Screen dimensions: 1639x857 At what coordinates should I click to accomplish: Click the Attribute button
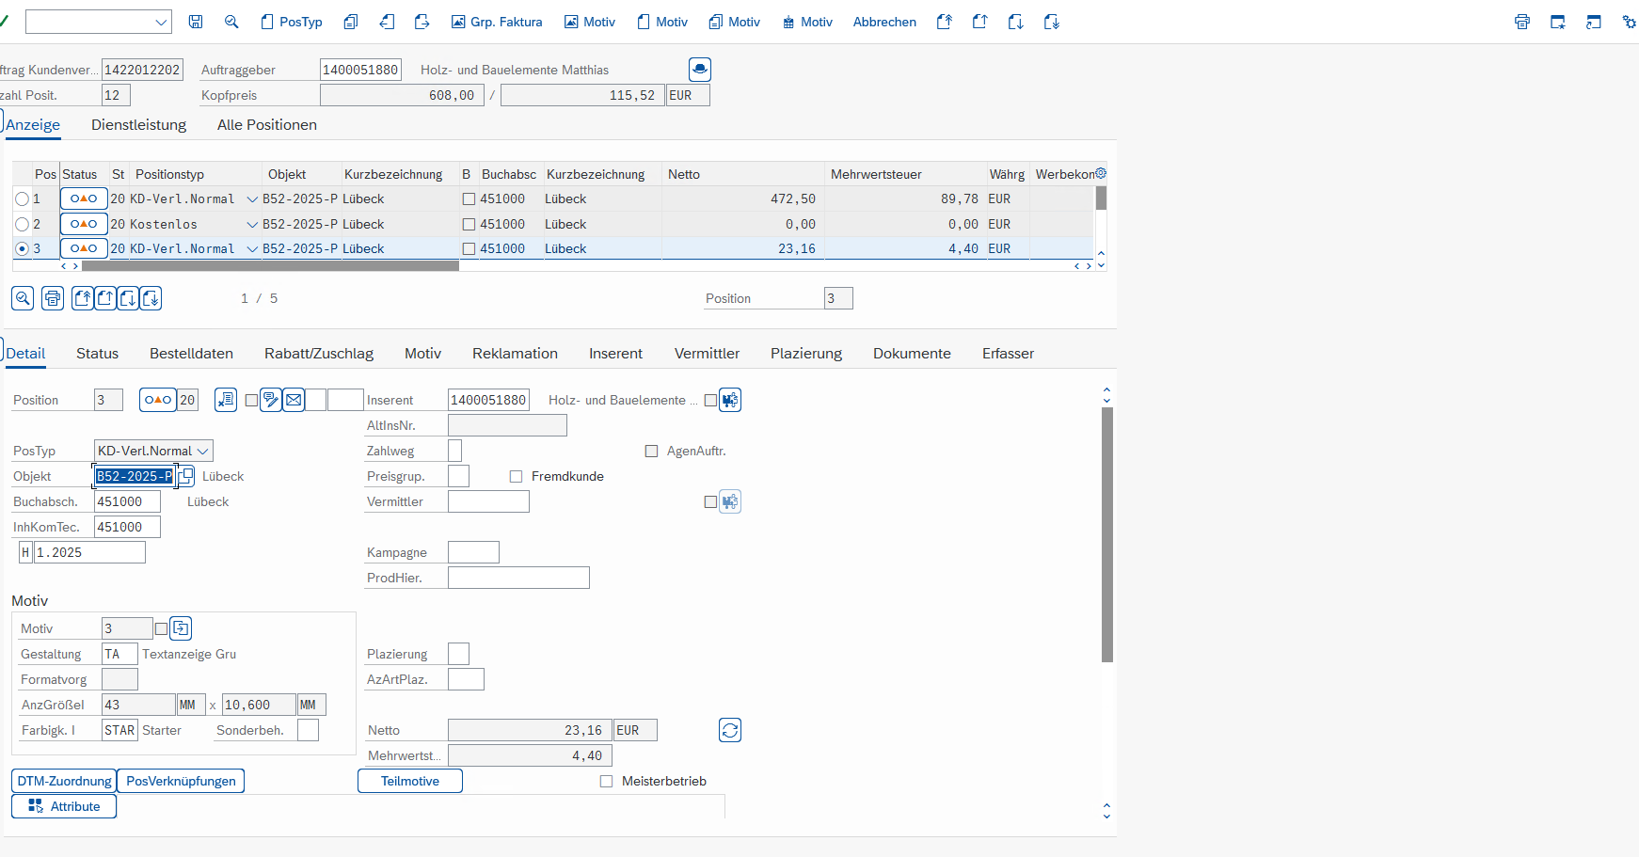click(x=64, y=806)
